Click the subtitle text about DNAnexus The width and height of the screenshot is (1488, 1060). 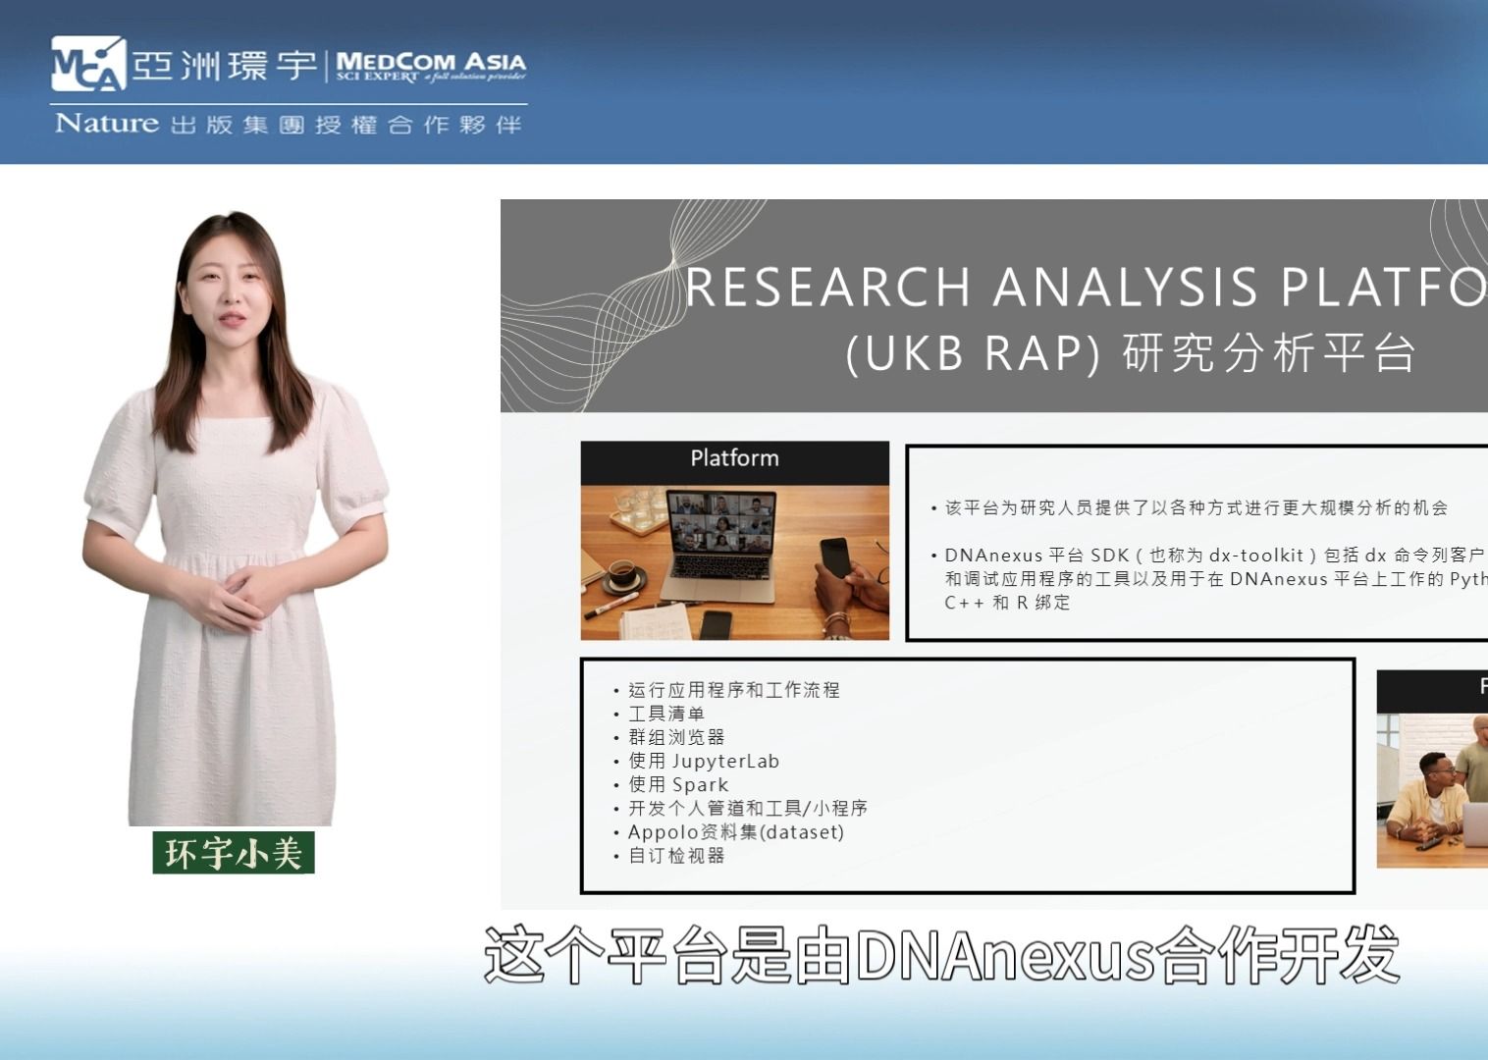click(x=942, y=962)
